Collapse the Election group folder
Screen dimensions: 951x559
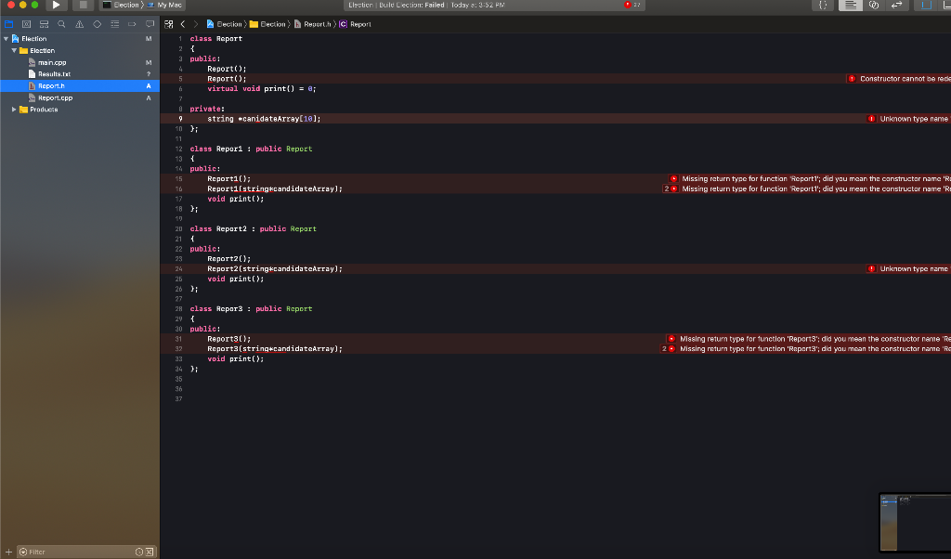coord(14,51)
